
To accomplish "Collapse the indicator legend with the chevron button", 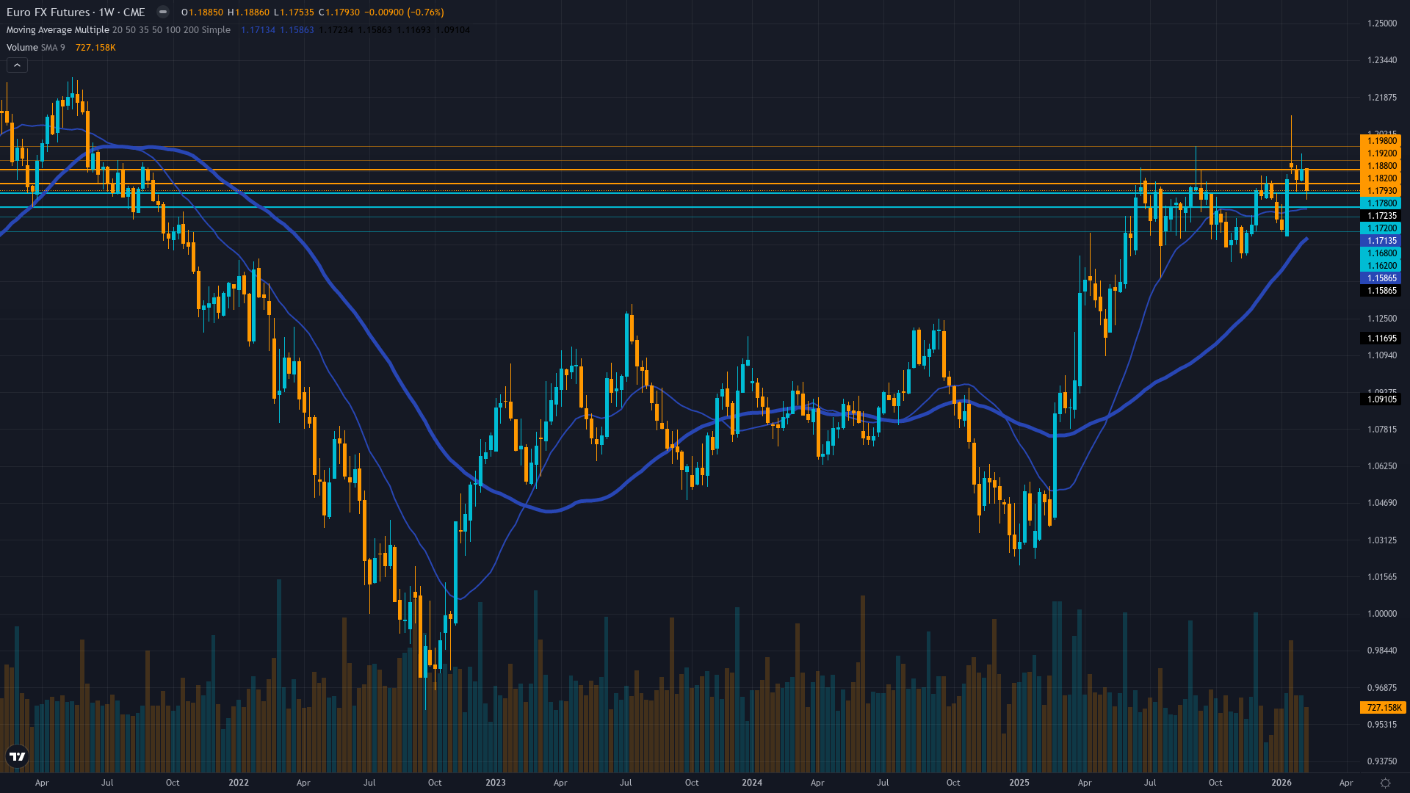I will point(17,65).
